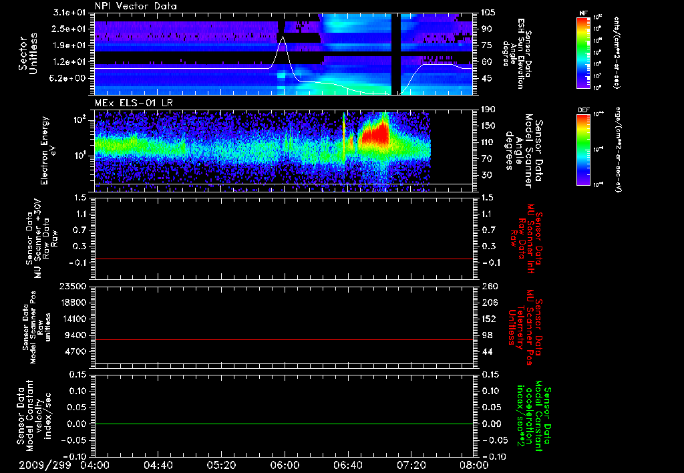684x473 pixels.
Task: Click the 206 telemetry tick value
Action: [488, 303]
